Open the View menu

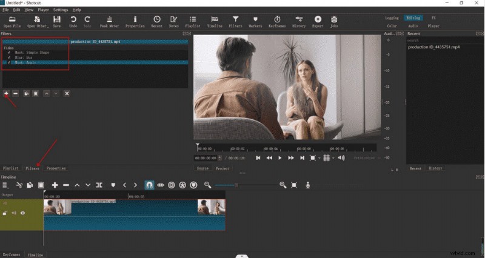click(28, 10)
